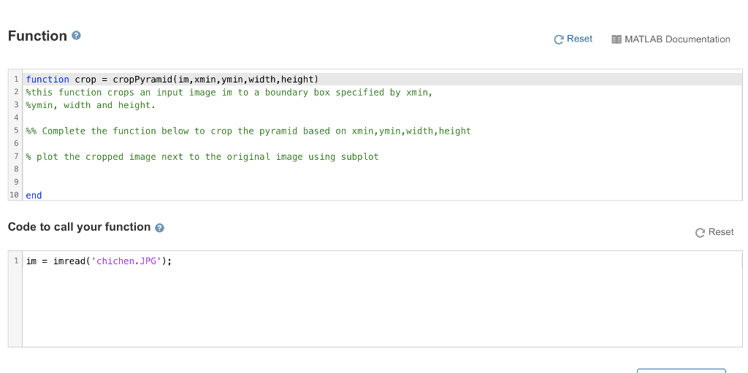
Task: Click line number 1 in the call-code editor gutter
Action: point(16,261)
